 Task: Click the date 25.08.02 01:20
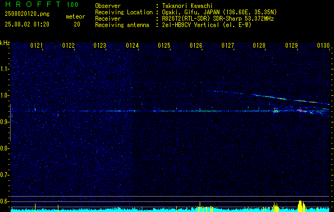tap(27, 24)
